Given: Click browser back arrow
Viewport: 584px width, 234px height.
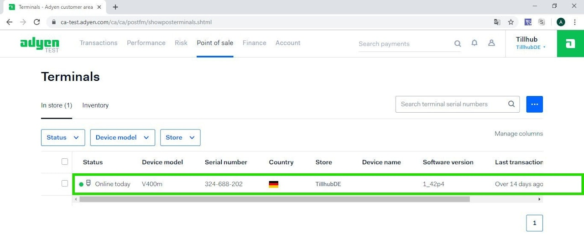Looking at the screenshot, I should click(9, 22).
